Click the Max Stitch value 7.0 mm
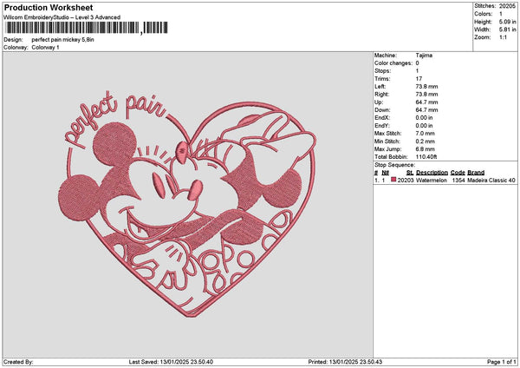520x368 pixels. tap(425, 133)
